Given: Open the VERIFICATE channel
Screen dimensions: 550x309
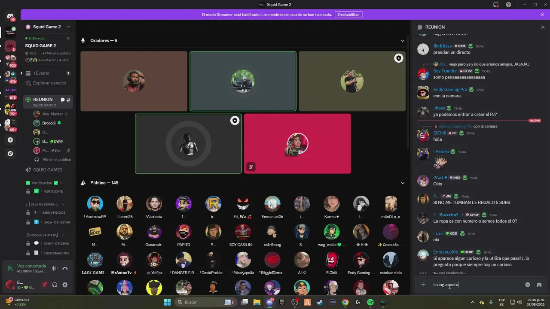Looking at the screenshot, I should tap(48, 191).
